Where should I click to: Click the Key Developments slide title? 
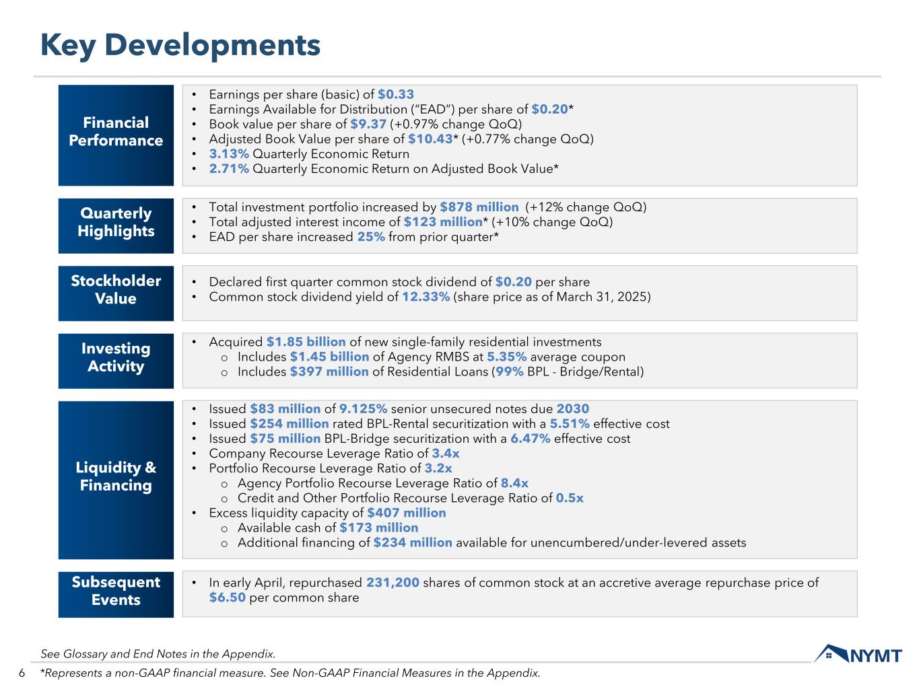180,45
